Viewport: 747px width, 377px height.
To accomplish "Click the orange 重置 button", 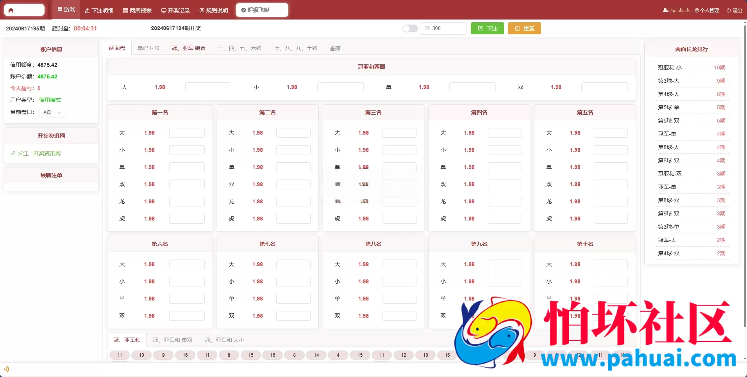I will tap(524, 28).
